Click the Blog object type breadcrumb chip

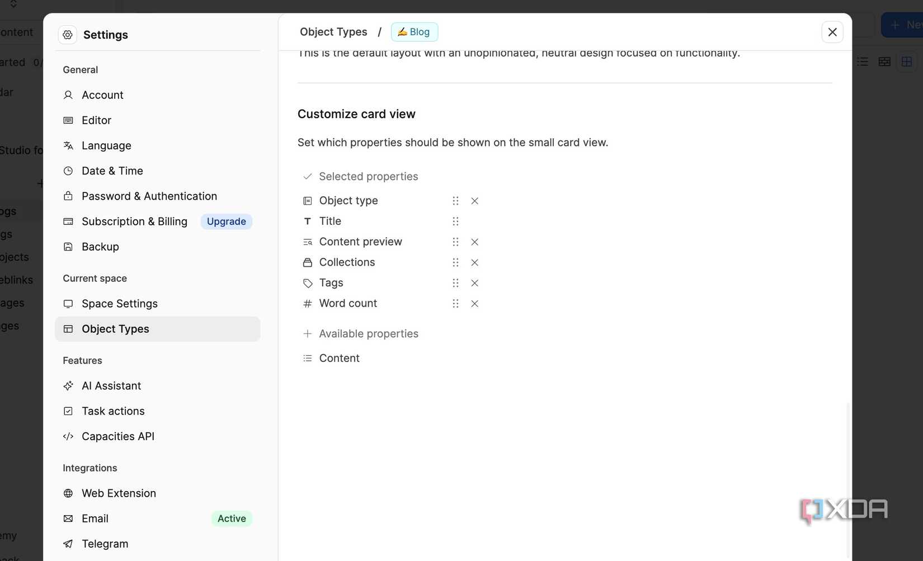414,32
